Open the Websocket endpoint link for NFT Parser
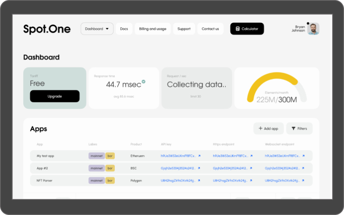This screenshot has height=215, width=344. pyautogui.click(x=282, y=181)
